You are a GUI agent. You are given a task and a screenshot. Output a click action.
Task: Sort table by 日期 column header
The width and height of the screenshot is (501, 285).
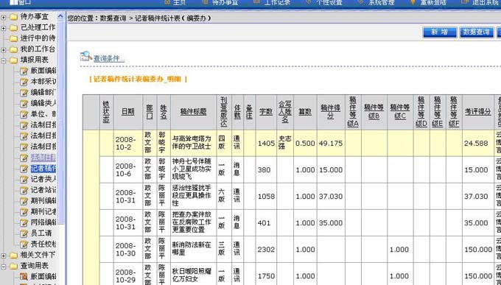click(127, 111)
